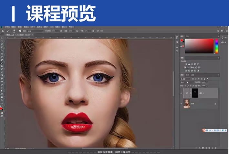The image size is (229, 154).
Task: Open brush opacity slider arrow
Action: 57,31
